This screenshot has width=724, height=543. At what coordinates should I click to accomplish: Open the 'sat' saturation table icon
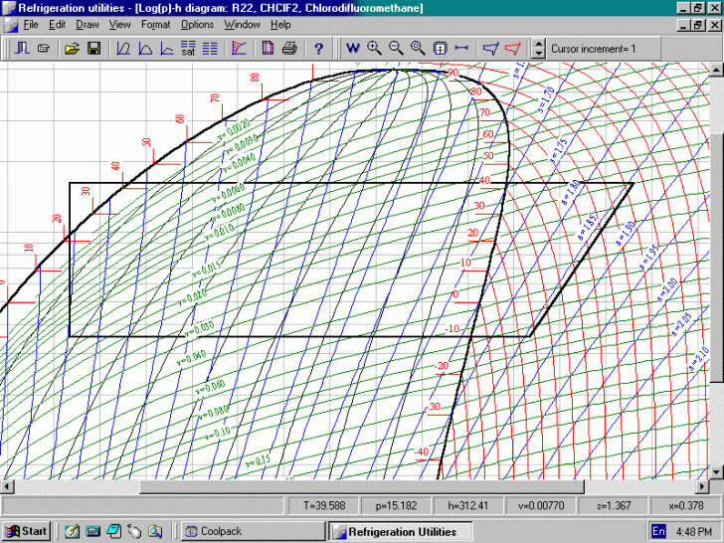[x=188, y=48]
